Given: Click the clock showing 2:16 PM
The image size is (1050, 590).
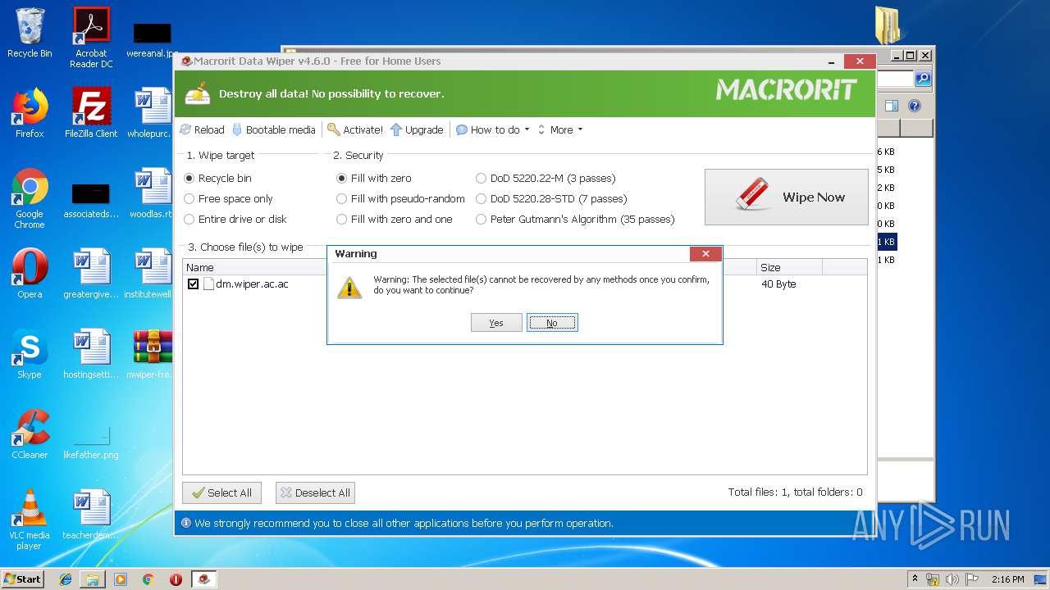Looking at the screenshot, I should [x=1007, y=579].
